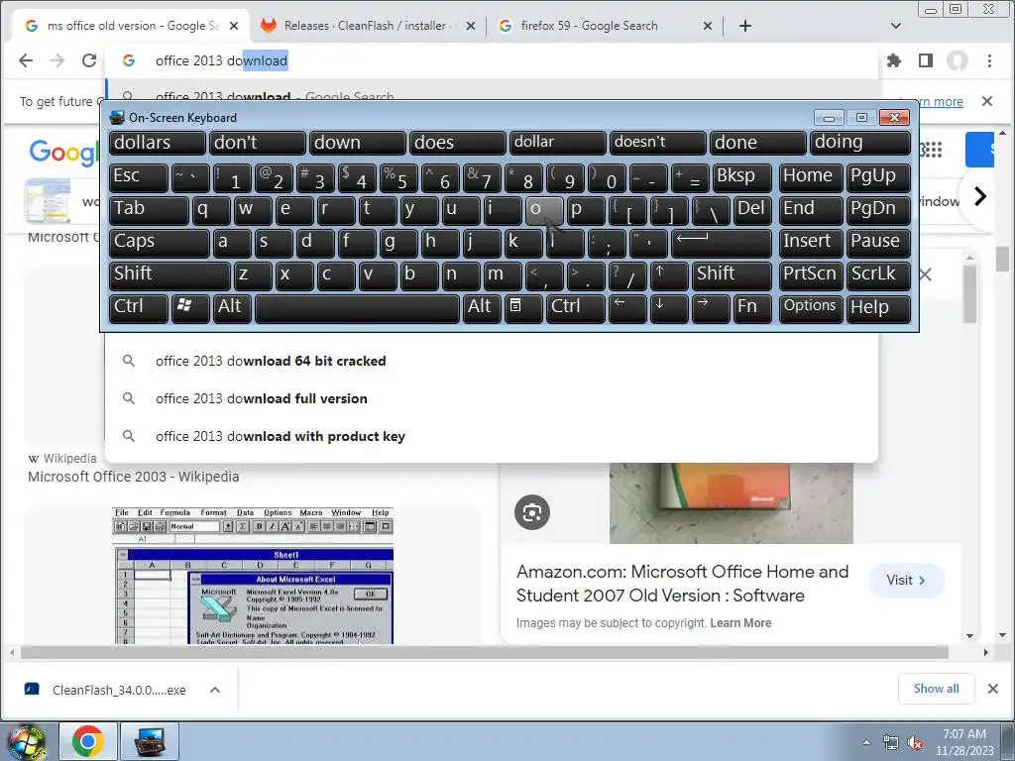Toggle the right Shift key on keyboard
Screen dimensions: 1015x761
(732, 275)
